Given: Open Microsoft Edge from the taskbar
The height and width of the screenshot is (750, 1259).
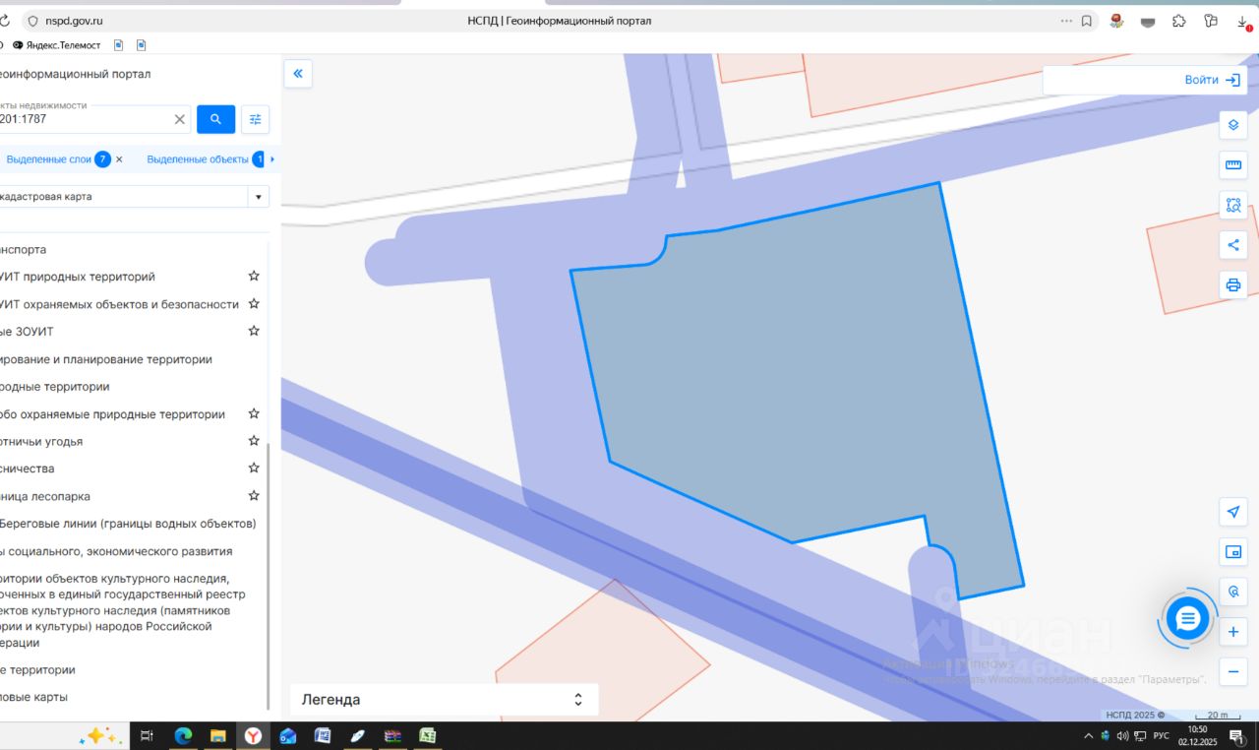Looking at the screenshot, I should point(183,735).
